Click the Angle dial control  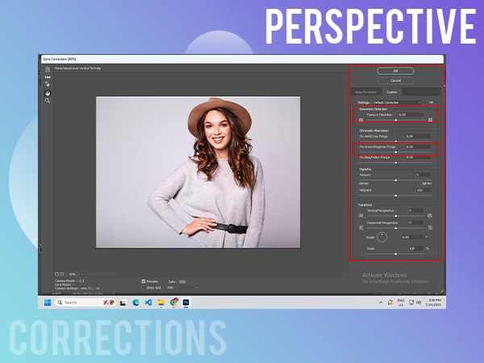point(382,237)
